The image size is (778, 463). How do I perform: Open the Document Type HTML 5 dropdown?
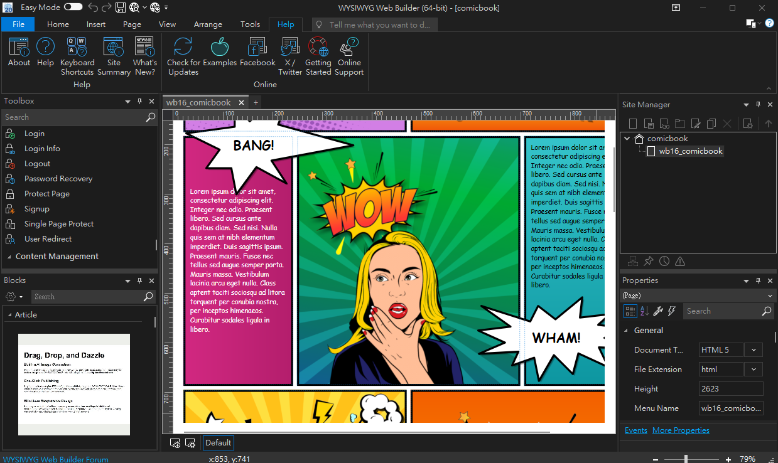click(x=754, y=350)
